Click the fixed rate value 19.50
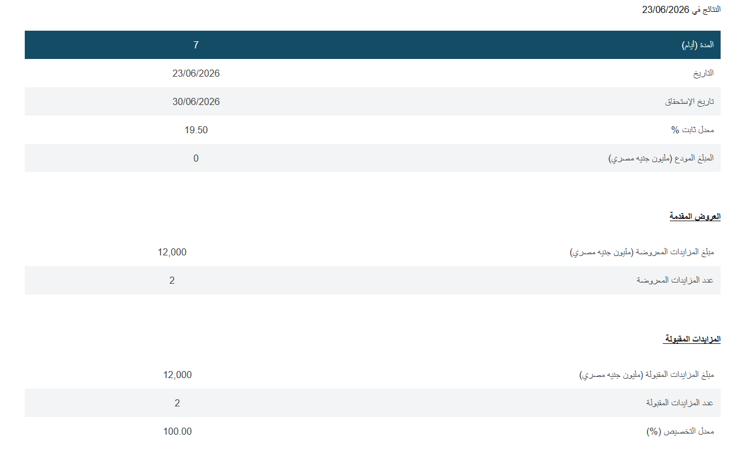Image resolution: width=733 pixels, height=453 pixels. [x=196, y=130]
